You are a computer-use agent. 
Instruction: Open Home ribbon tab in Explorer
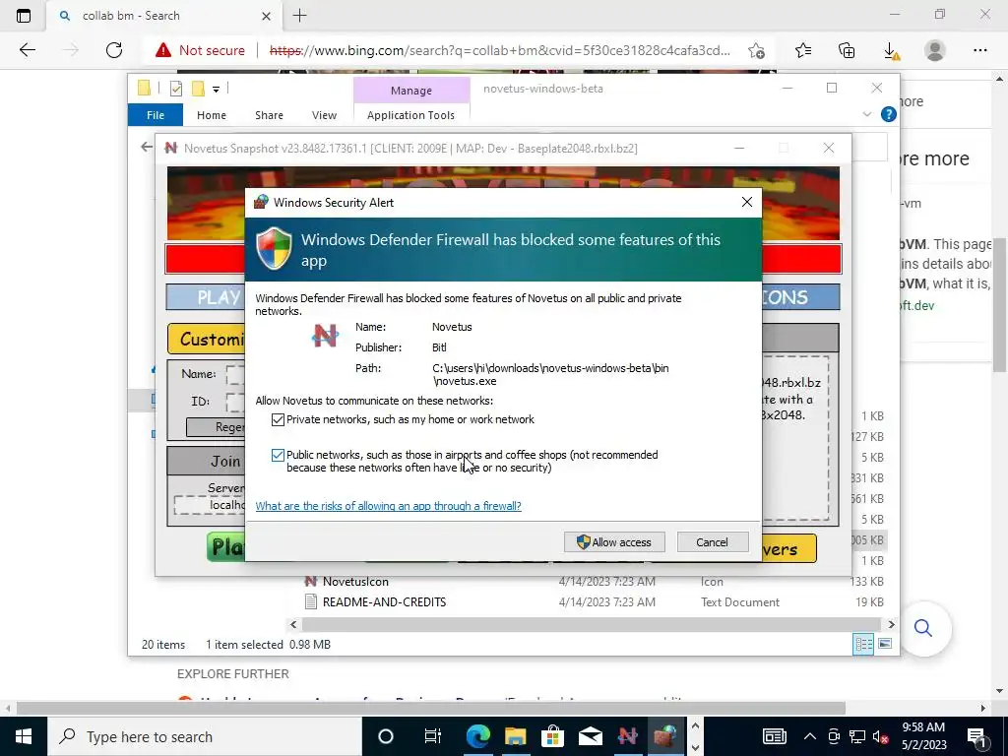tap(212, 115)
